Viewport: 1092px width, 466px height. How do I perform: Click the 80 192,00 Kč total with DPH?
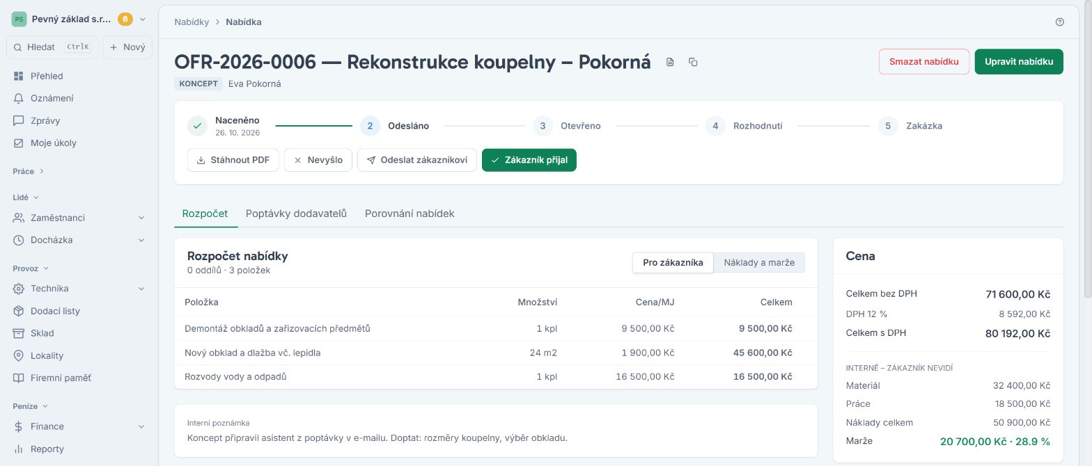(1017, 333)
